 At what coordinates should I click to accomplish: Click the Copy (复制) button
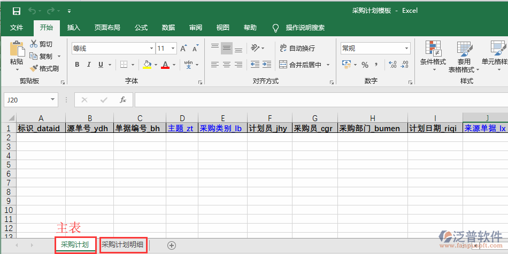(x=41, y=56)
